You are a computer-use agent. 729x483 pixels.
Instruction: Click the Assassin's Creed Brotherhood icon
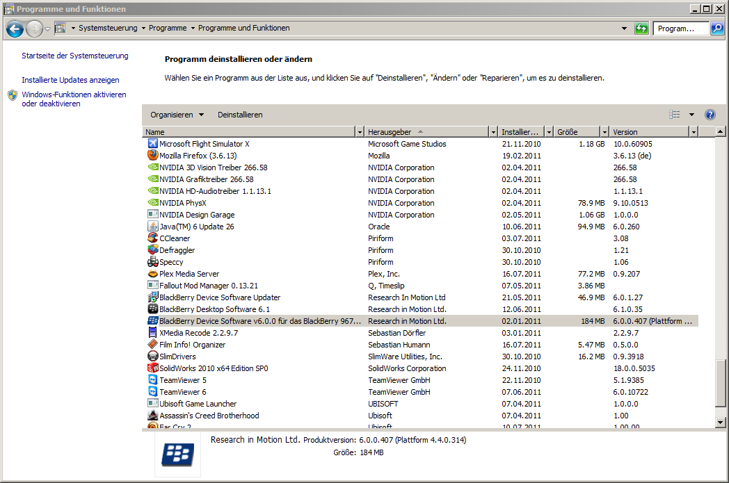coord(152,415)
